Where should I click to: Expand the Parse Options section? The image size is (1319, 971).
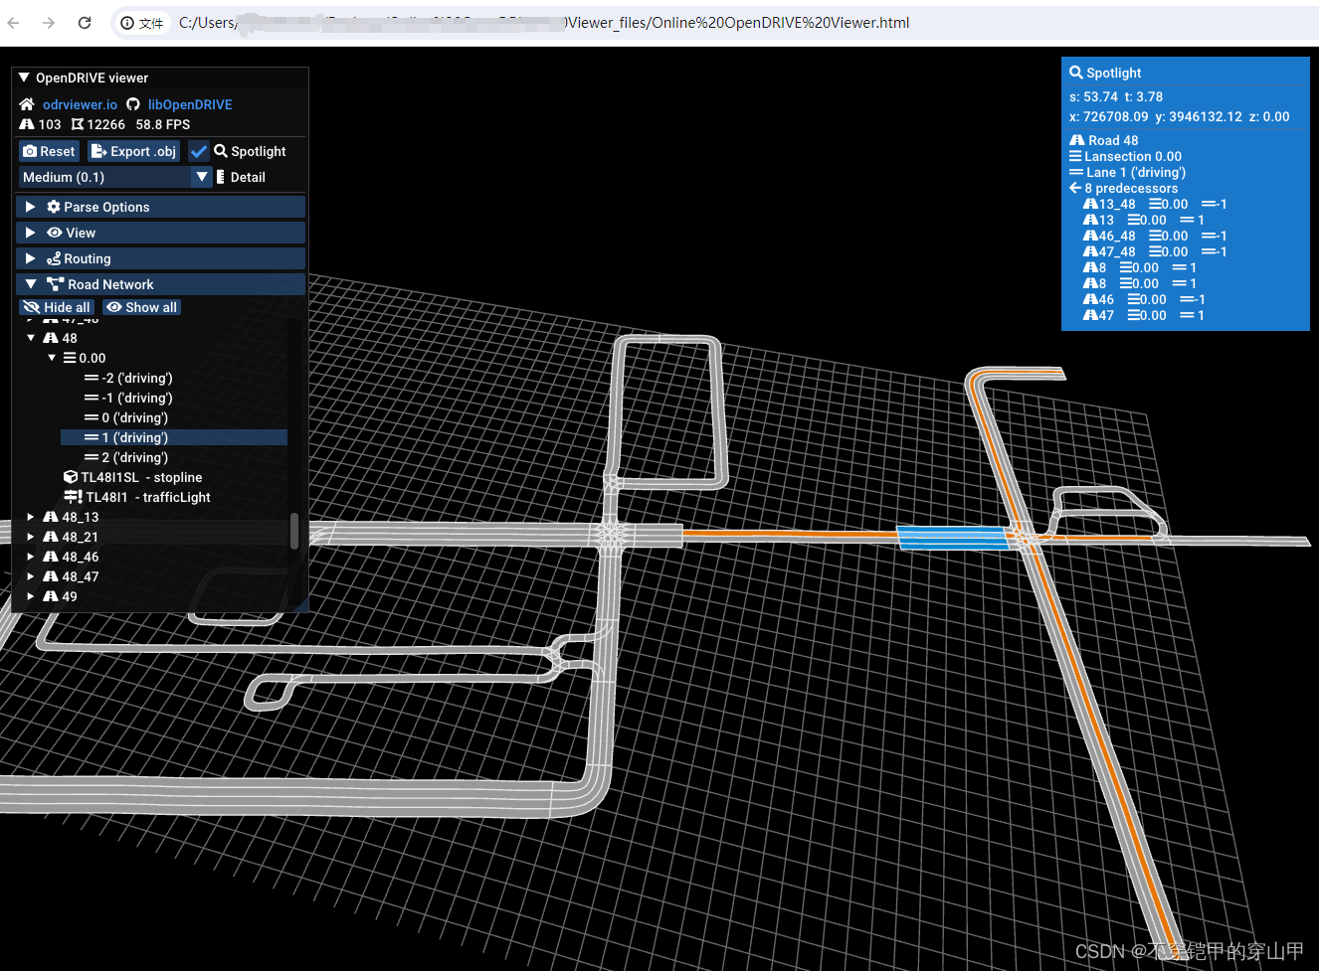click(160, 207)
